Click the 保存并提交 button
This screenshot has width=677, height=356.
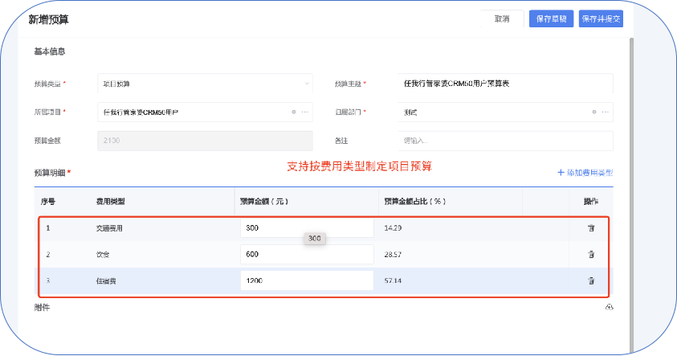(x=601, y=18)
